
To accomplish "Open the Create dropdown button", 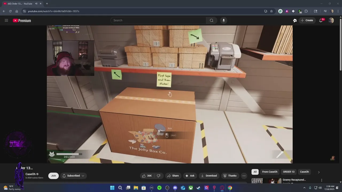I will 307,21.
